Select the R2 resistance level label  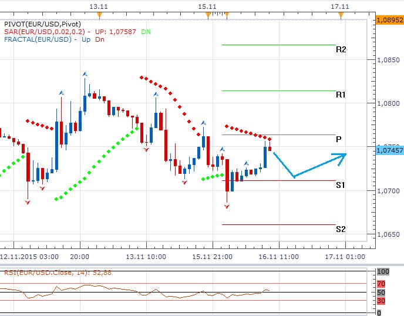point(341,50)
